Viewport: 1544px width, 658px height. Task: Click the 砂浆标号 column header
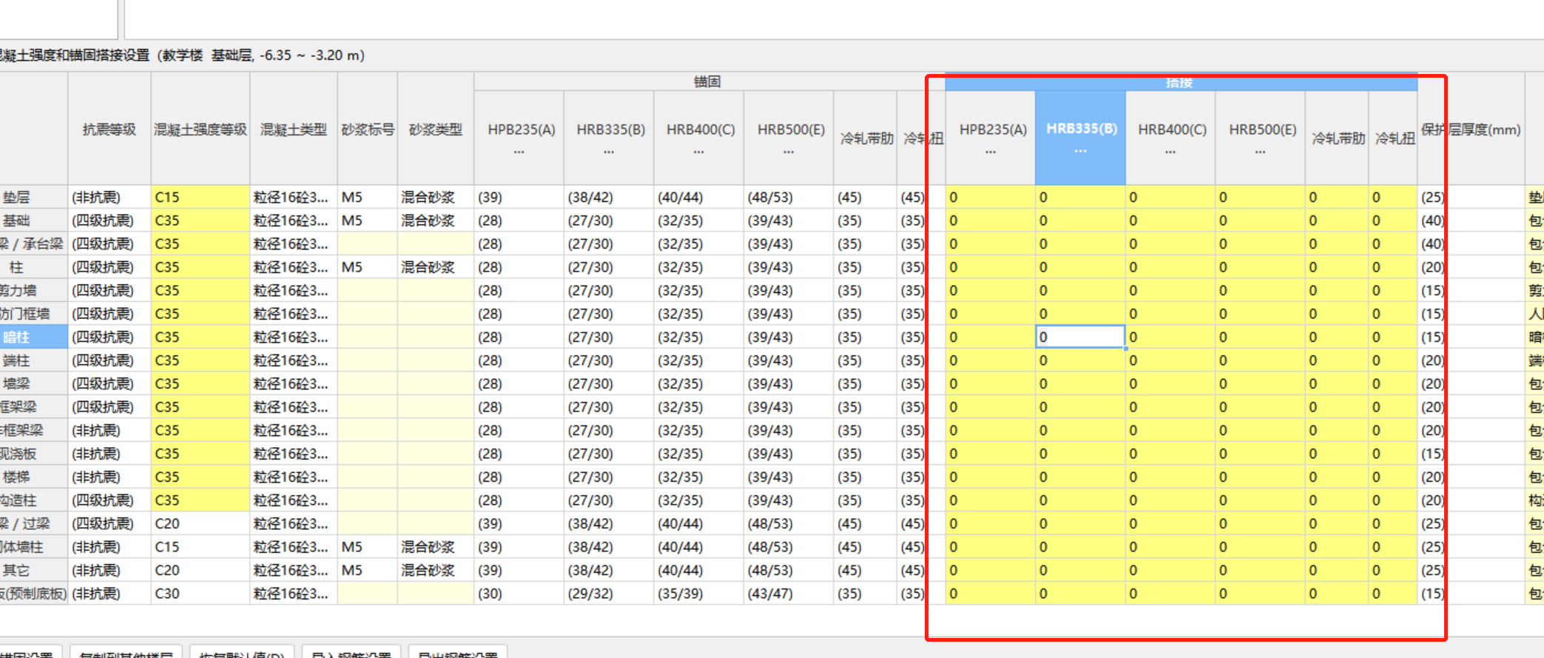click(x=368, y=130)
